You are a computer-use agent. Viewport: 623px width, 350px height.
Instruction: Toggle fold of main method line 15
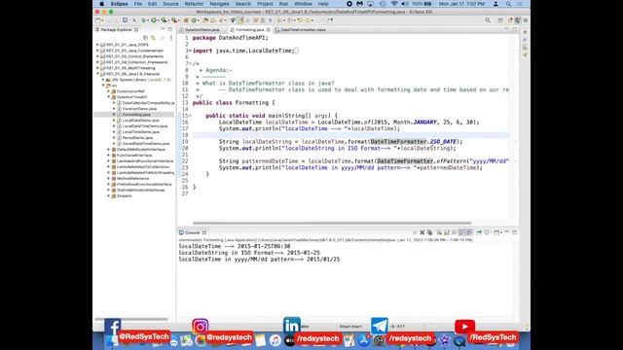190,116
